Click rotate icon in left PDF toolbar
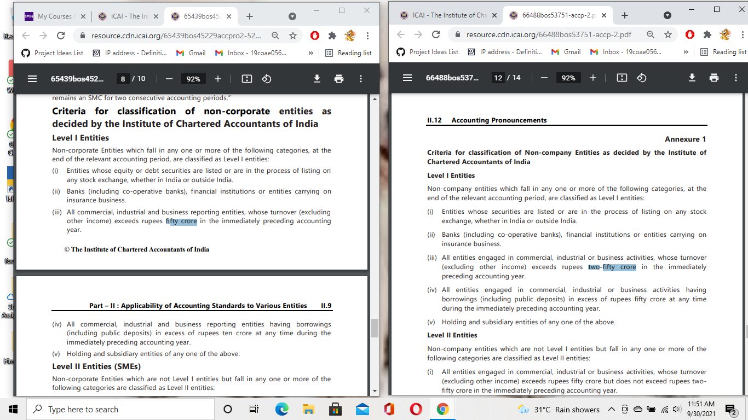Viewport: 748px width, 420px height. (267, 79)
